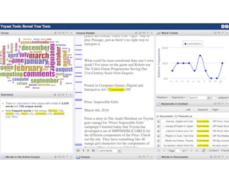The image size is (229, 183).
Task: Open help for the Word Trends panel
Action: [x=223, y=33]
